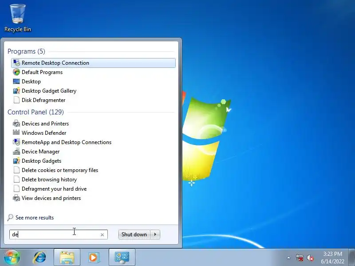Select Default Programs result text
Viewport: 355px width, 266px height.
[42, 72]
